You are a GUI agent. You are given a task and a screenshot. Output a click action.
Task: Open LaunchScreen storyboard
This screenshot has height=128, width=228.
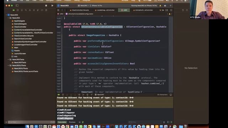coord(19,54)
